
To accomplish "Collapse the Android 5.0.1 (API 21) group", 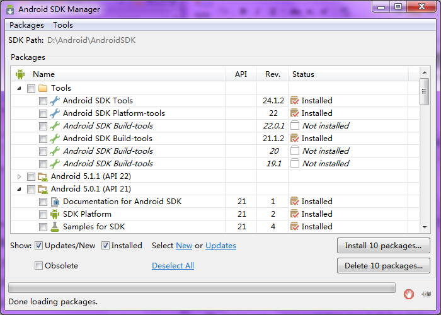I will tap(19, 189).
